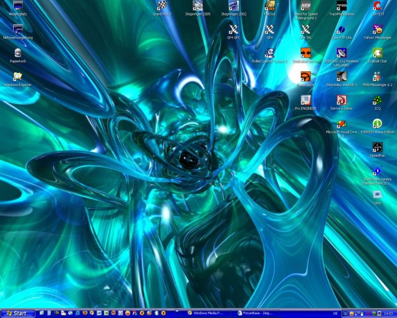The image size is (397, 318).
Task: Select the Derive 6 Demo shortcut
Action: tap(341, 103)
